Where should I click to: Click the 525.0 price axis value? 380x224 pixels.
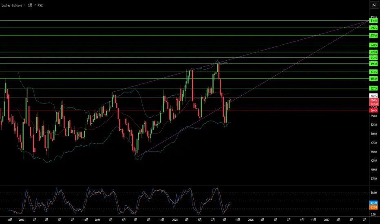(374, 125)
